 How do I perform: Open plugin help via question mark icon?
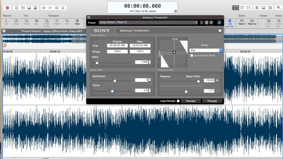[220, 30]
